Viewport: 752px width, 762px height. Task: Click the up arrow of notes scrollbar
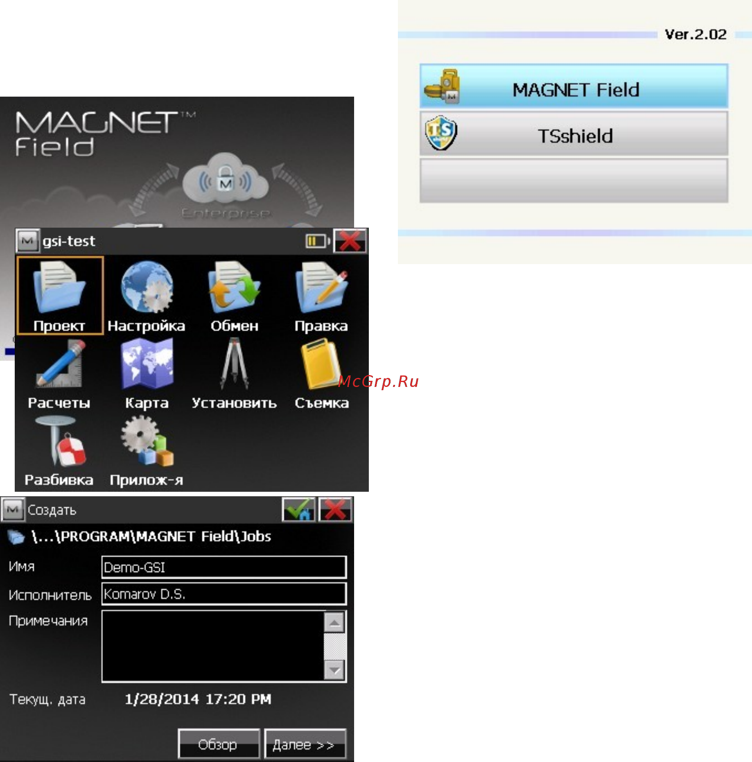coord(334,623)
